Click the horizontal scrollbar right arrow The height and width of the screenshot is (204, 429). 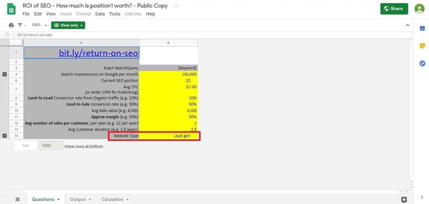pyautogui.click(x=406, y=191)
